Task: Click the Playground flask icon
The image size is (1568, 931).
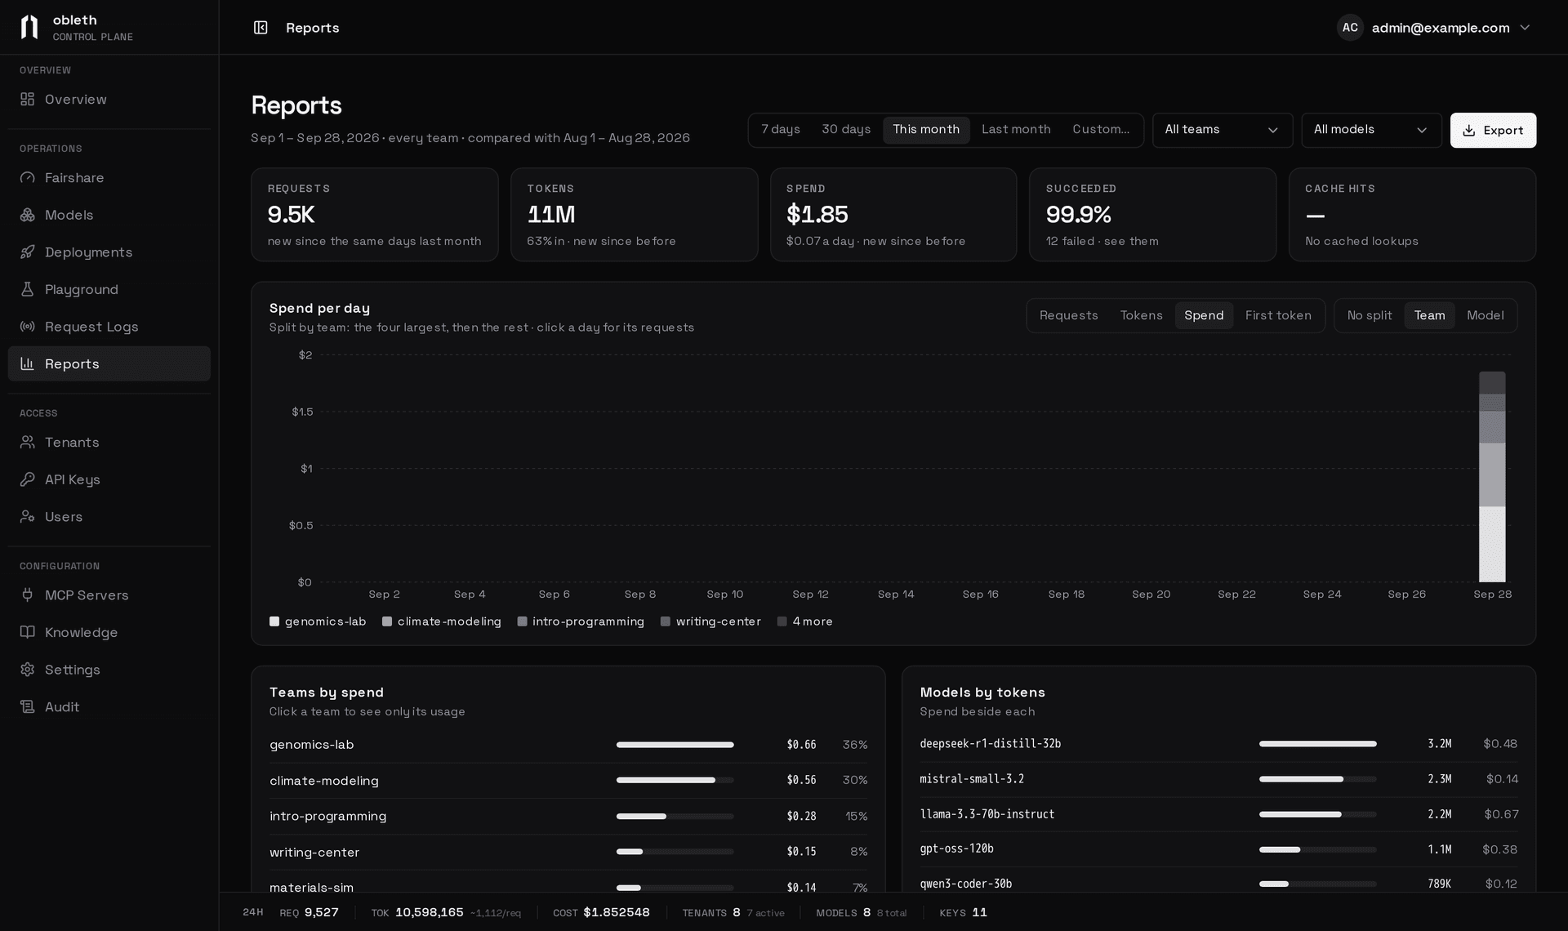Action: (x=28, y=289)
